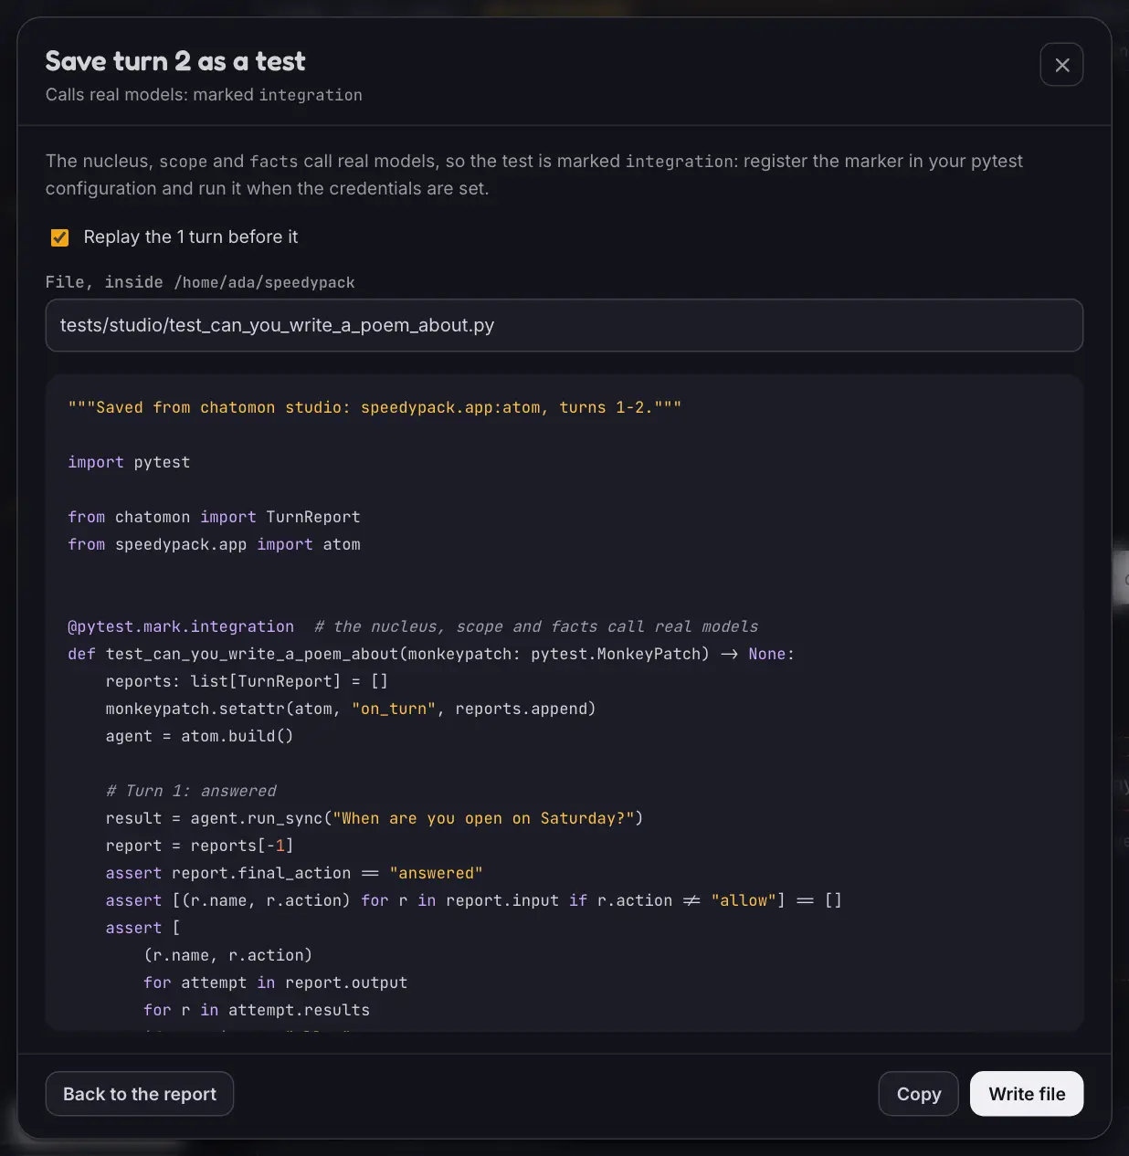The width and height of the screenshot is (1129, 1156).
Task: Go back to the report
Action: point(140,1094)
